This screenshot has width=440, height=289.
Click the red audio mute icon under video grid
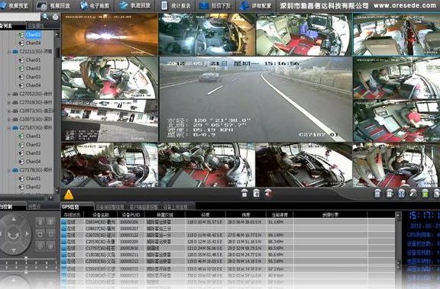pos(268,193)
